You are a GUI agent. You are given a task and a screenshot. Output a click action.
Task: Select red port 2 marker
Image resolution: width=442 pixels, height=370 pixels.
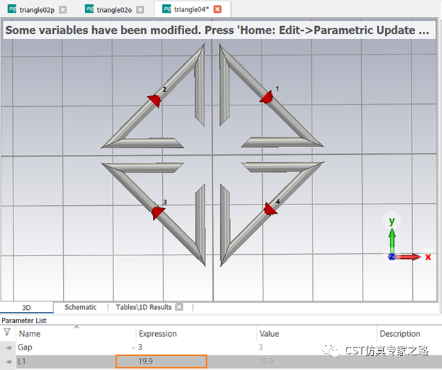154,100
